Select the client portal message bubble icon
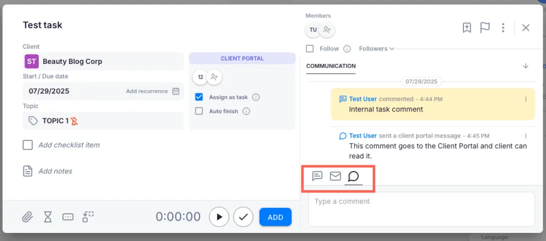The height and width of the screenshot is (241, 546). tap(354, 176)
